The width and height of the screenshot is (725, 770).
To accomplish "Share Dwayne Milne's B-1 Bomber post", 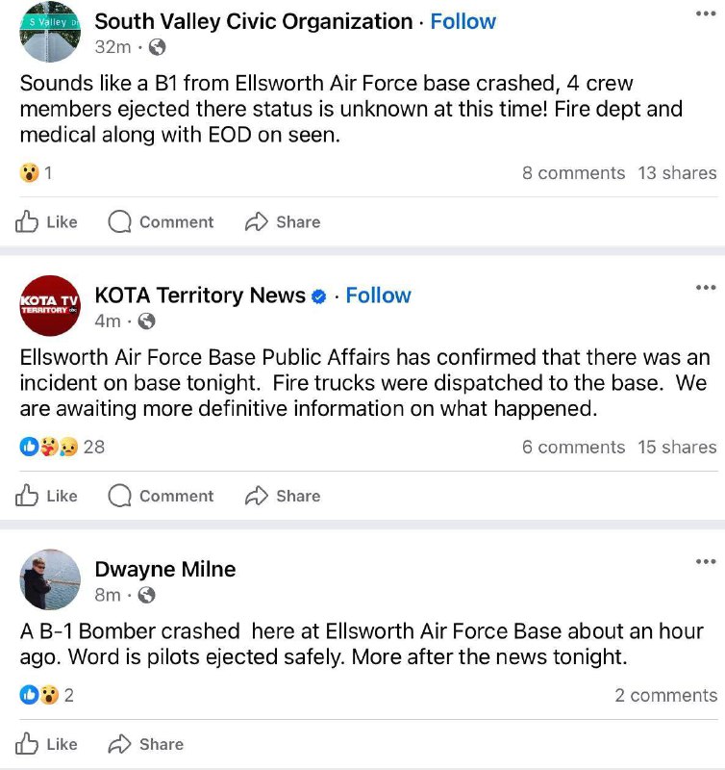I will pos(146,744).
